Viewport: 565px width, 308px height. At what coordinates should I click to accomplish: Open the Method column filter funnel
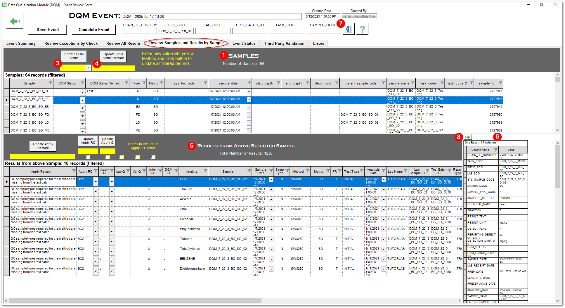(308, 171)
